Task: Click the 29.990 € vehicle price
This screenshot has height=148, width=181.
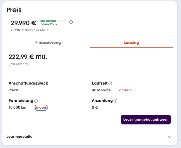Action: [24, 23]
